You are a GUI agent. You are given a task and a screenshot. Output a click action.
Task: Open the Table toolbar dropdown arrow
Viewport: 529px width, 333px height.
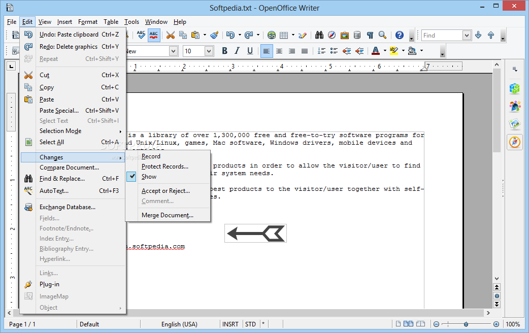tap(293, 35)
